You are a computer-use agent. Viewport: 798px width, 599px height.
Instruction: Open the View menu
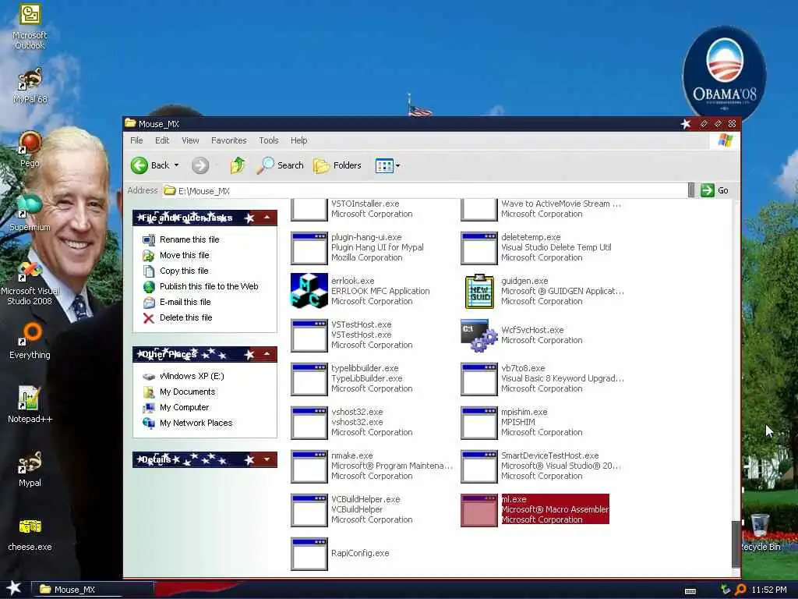point(190,140)
